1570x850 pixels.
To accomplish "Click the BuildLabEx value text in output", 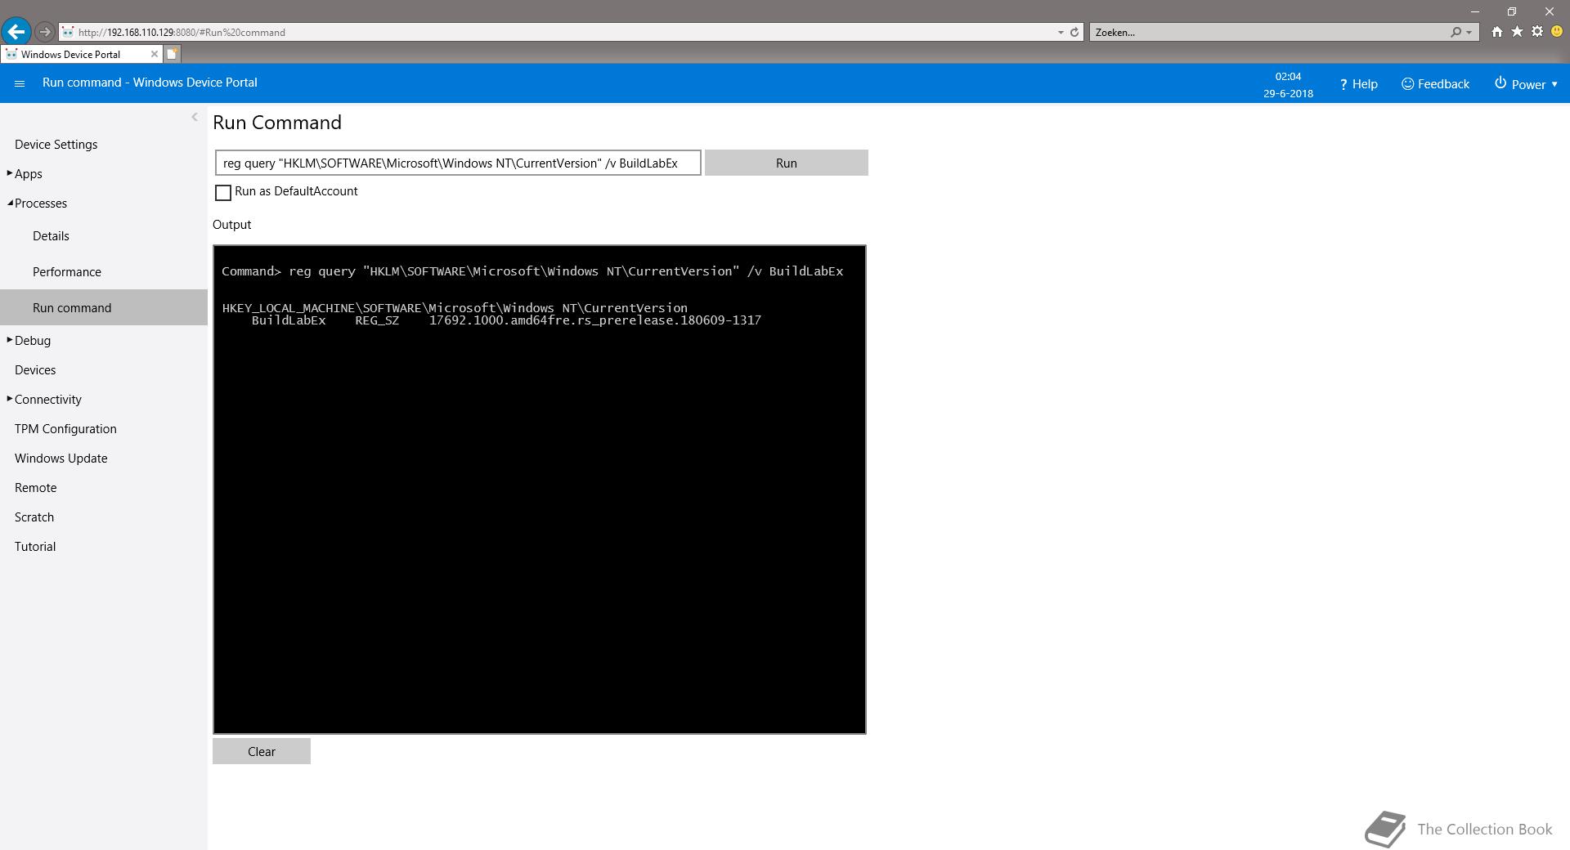I will click(x=594, y=320).
